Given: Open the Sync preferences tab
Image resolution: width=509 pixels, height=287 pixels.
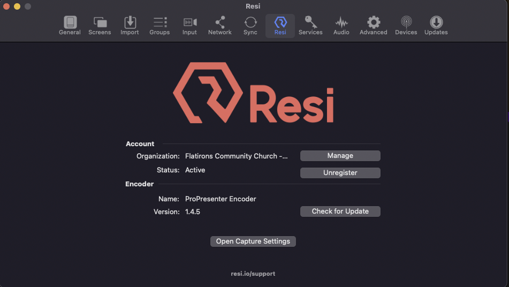Looking at the screenshot, I should (250, 26).
